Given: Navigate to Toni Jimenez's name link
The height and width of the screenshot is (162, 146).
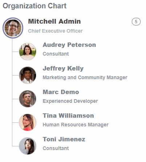Looking at the screenshot, I should pyautogui.click(x=64, y=139).
